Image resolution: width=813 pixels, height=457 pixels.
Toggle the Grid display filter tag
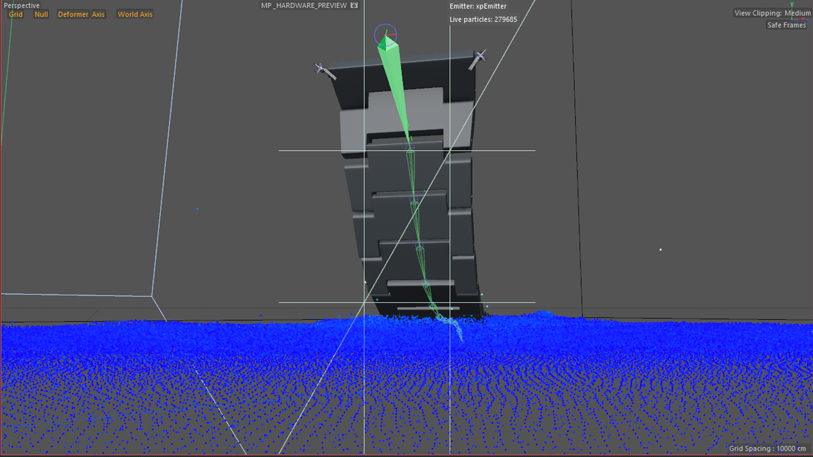[16, 14]
